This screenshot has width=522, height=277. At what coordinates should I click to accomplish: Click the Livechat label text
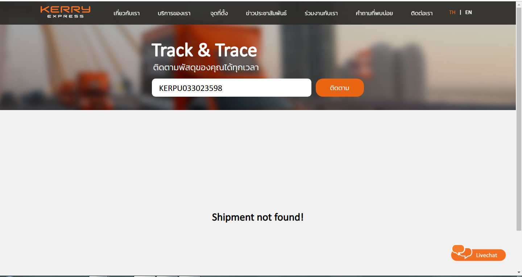pyautogui.click(x=486, y=255)
